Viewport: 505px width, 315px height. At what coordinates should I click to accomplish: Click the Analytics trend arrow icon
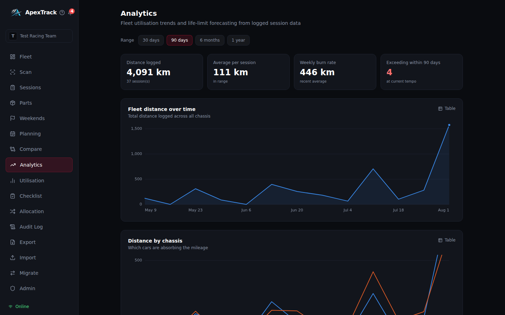(x=13, y=165)
